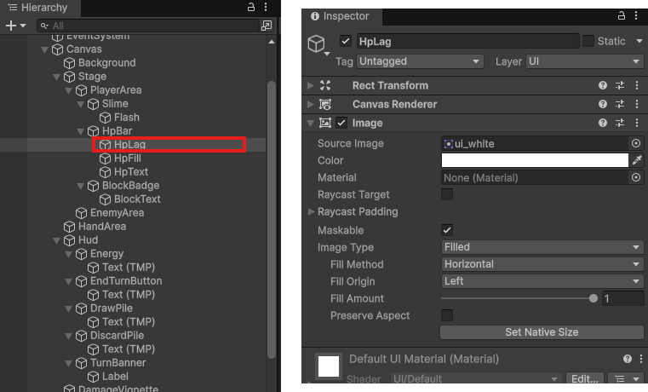Toggle the Image component enabled checkbox

click(x=341, y=123)
